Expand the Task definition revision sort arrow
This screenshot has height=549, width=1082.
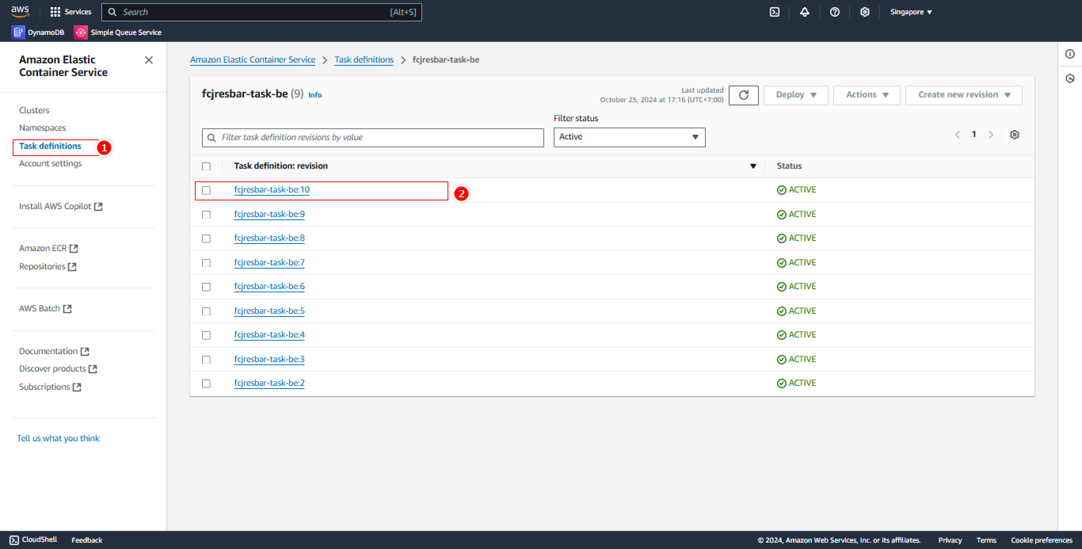[753, 166]
